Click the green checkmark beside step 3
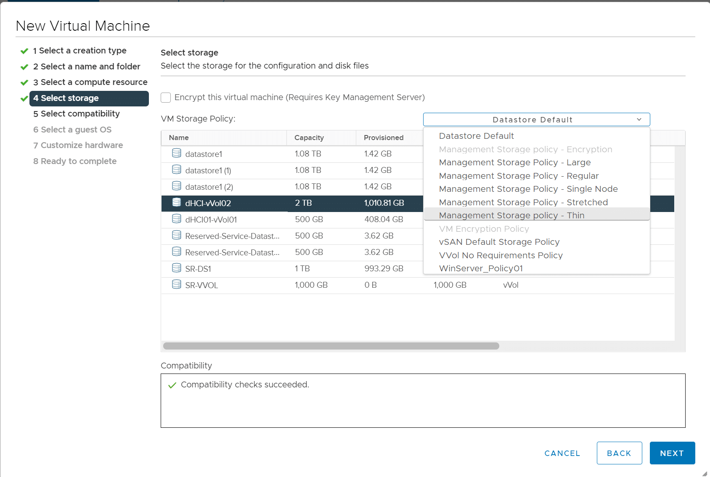710x477 pixels. click(x=24, y=82)
